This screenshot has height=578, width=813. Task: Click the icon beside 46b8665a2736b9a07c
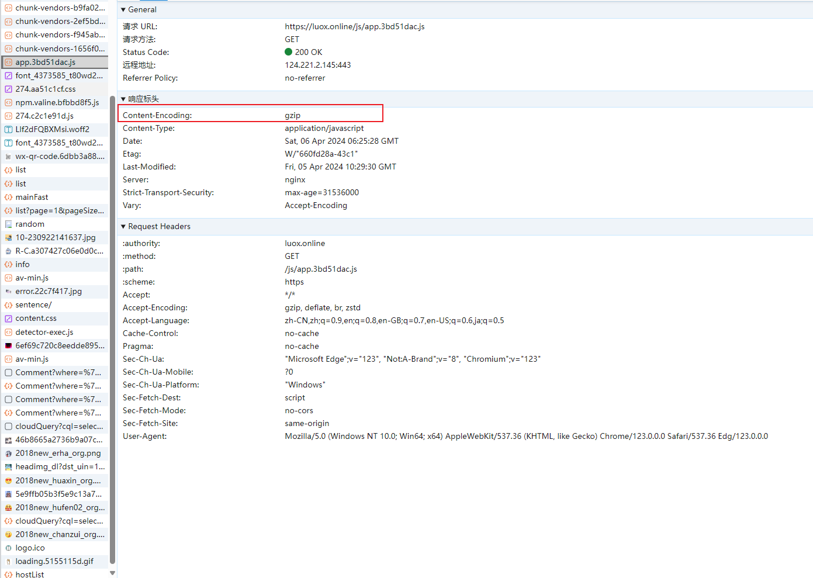(x=8, y=440)
